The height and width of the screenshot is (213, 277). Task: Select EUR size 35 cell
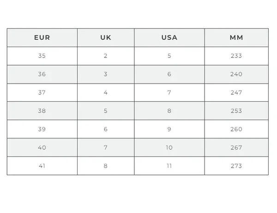tap(42, 56)
